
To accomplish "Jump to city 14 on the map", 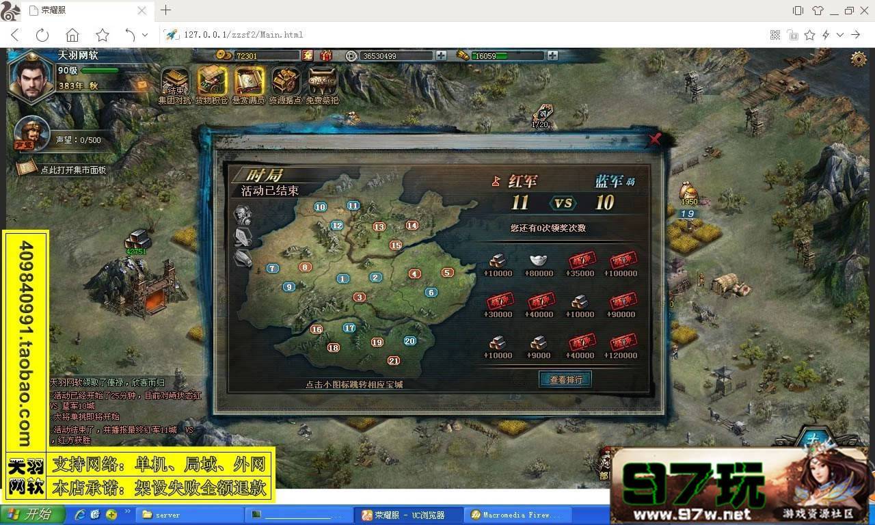I will point(412,225).
